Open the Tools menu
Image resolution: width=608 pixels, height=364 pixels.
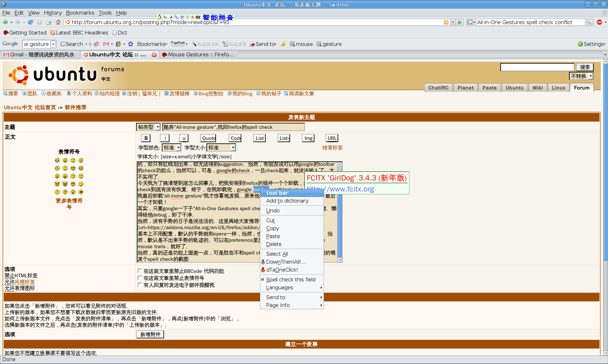coord(105,13)
